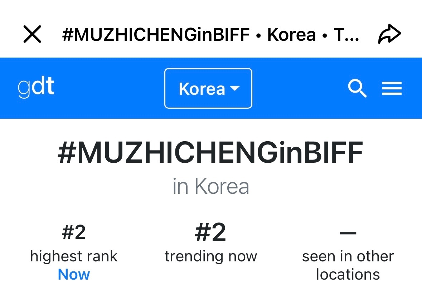The height and width of the screenshot is (300, 422).
Task: Click the gdt logo
Action: pos(36,87)
